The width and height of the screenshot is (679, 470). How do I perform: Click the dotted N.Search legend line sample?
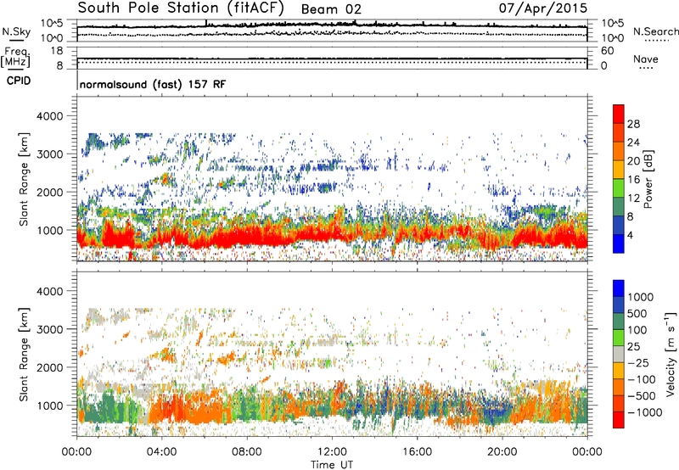(657, 41)
